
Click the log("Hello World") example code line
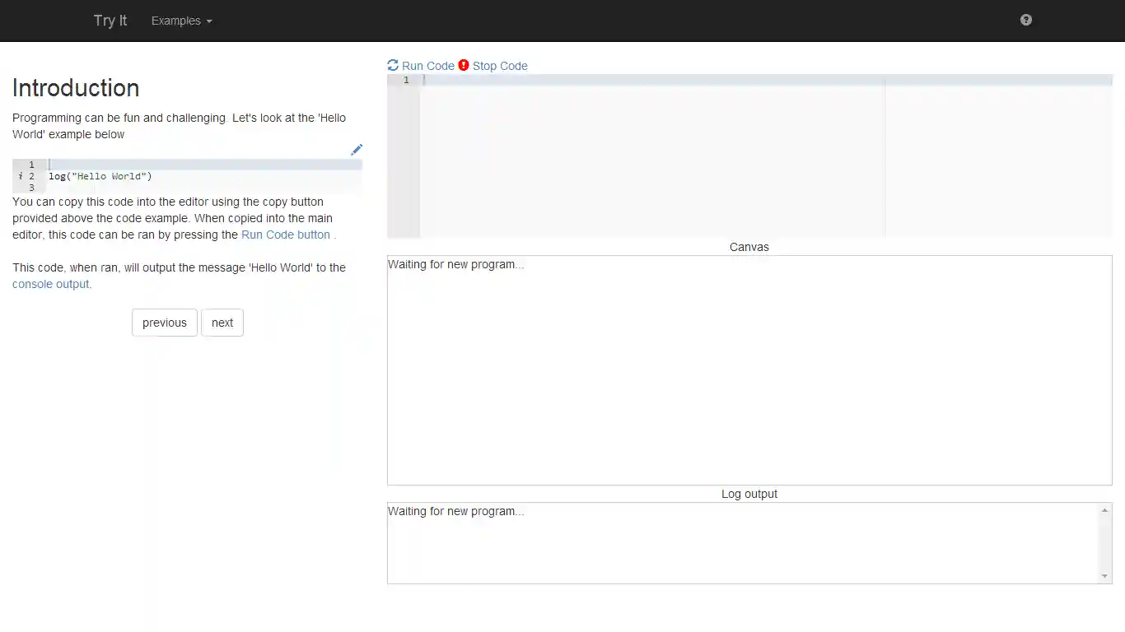(x=100, y=176)
